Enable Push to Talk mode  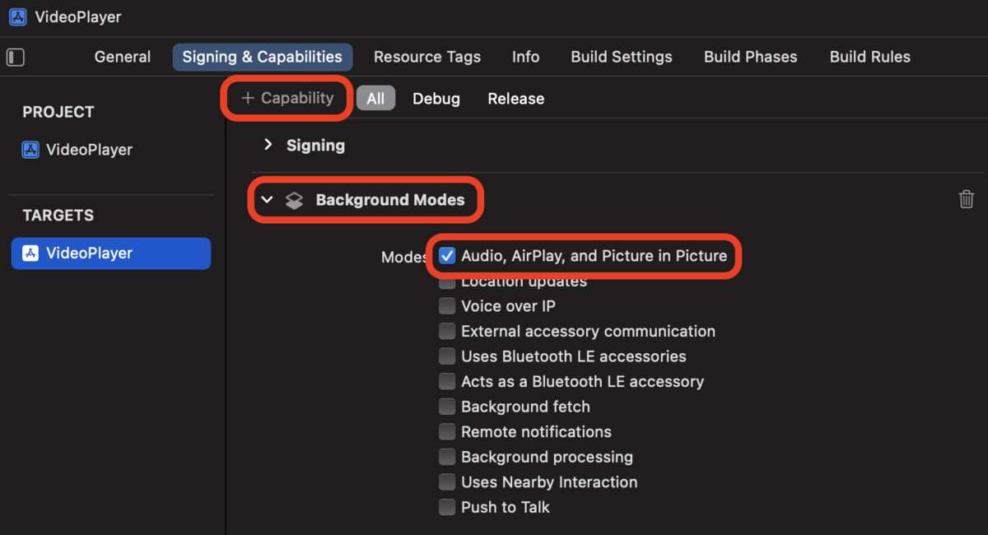click(447, 507)
